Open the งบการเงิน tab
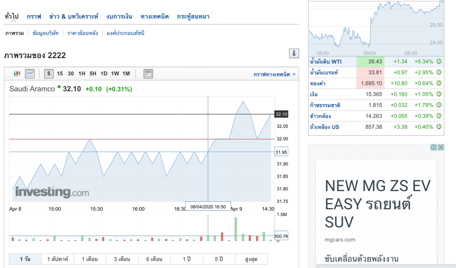This screenshot has width=456, height=268. point(119,16)
